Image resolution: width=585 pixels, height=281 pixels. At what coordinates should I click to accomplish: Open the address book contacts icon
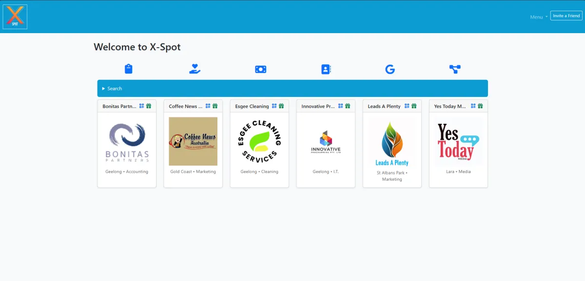click(x=326, y=69)
